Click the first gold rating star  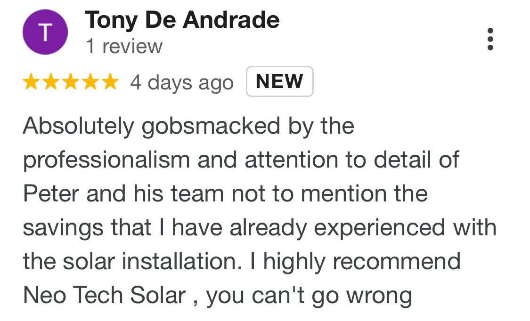click(31, 82)
